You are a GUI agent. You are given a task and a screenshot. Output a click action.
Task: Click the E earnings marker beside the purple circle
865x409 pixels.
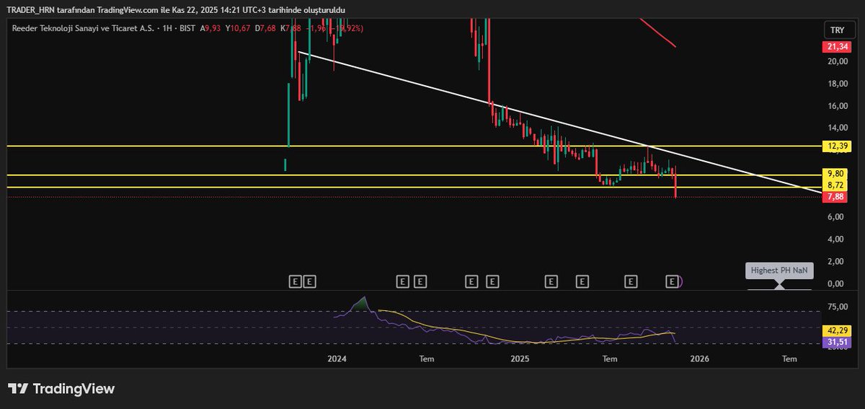(x=672, y=281)
